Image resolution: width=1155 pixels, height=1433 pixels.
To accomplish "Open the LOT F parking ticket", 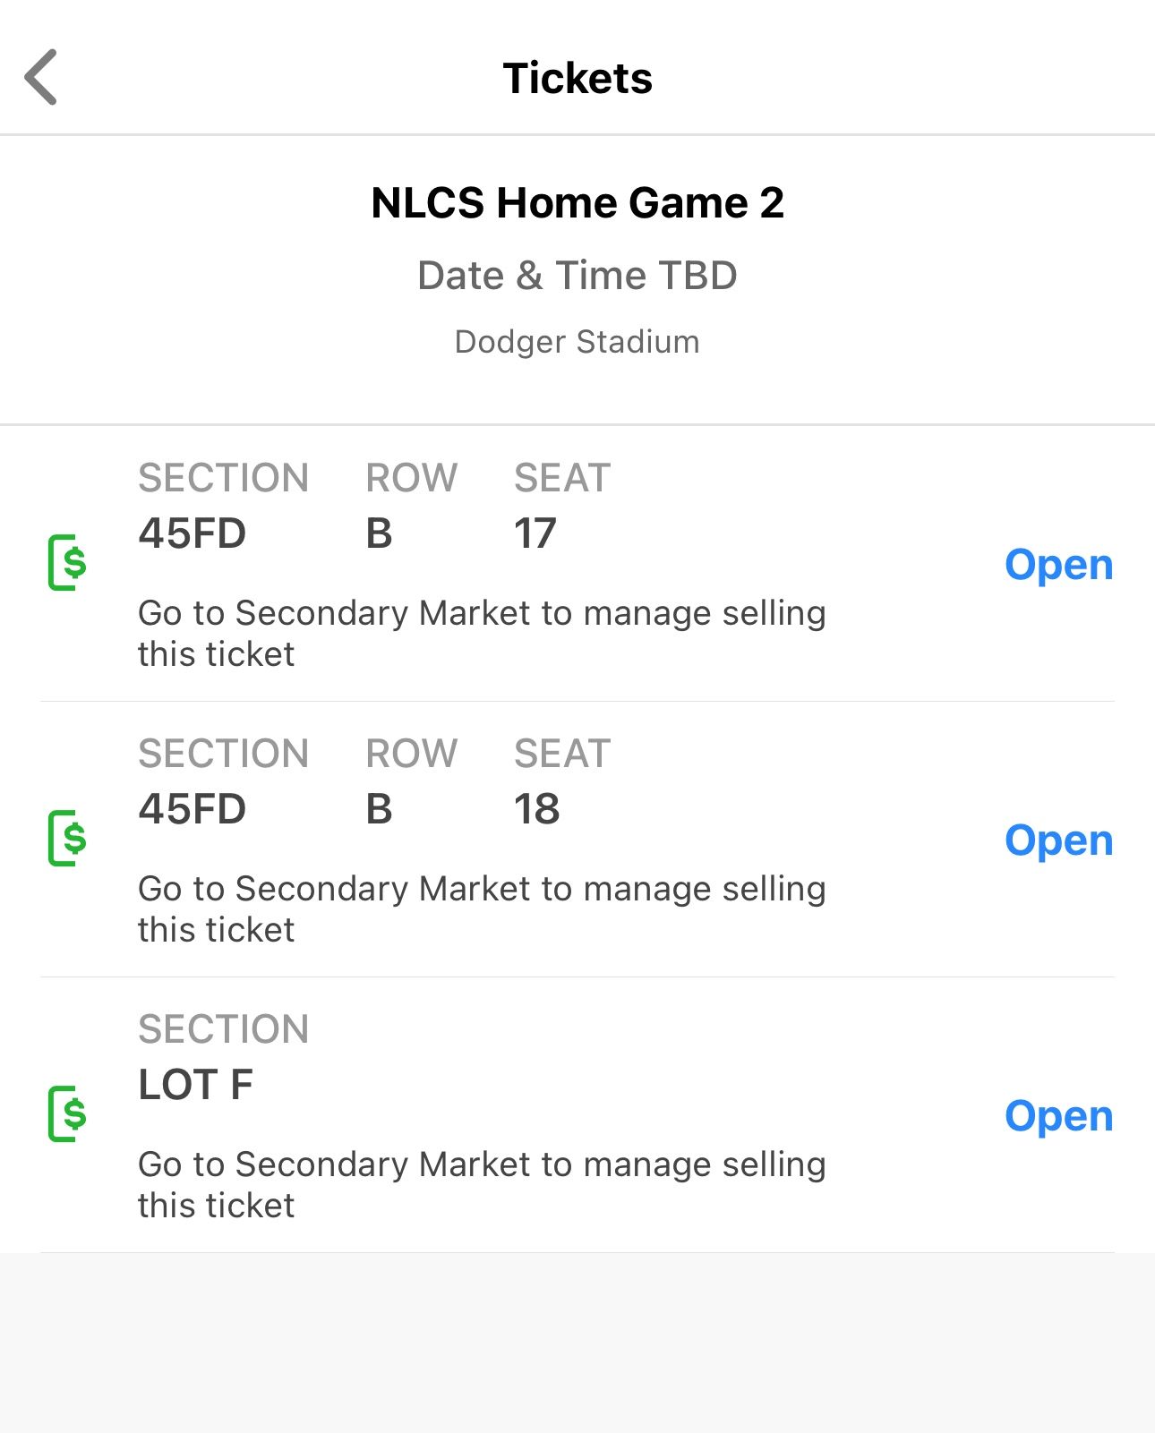I will (x=1058, y=1116).
